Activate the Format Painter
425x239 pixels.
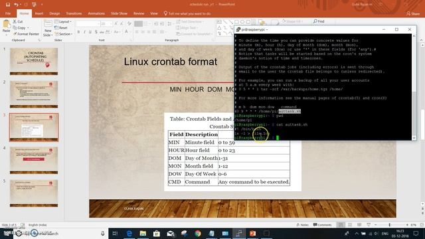pos(26,34)
